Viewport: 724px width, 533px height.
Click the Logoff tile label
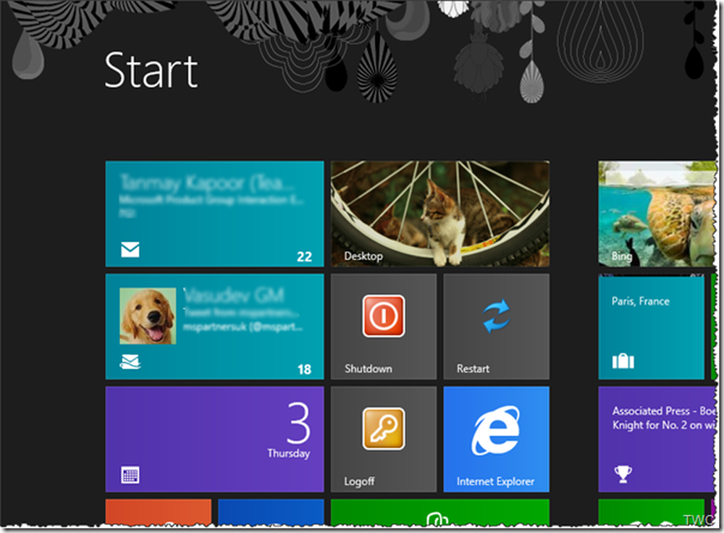pyautogui.click(x=359, y=482)
